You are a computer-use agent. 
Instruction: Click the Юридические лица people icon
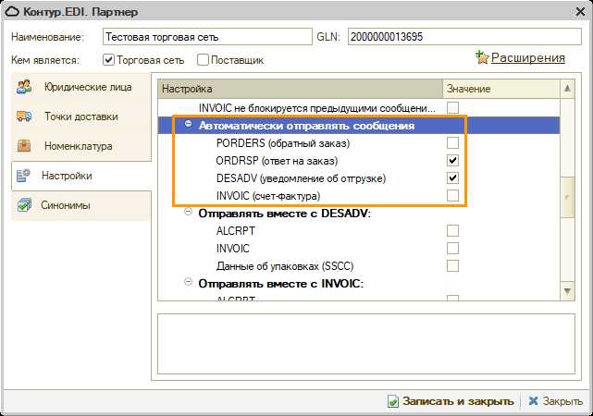click(24, 87)
